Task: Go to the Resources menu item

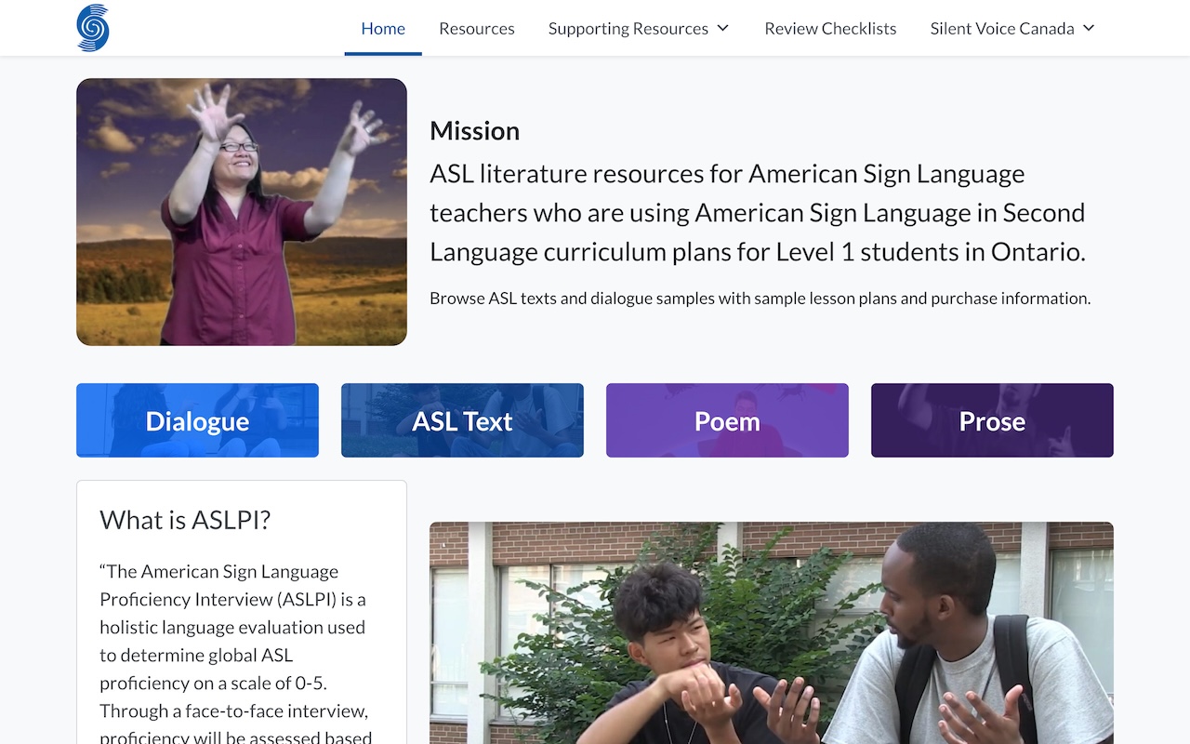Action: point(477,28)
